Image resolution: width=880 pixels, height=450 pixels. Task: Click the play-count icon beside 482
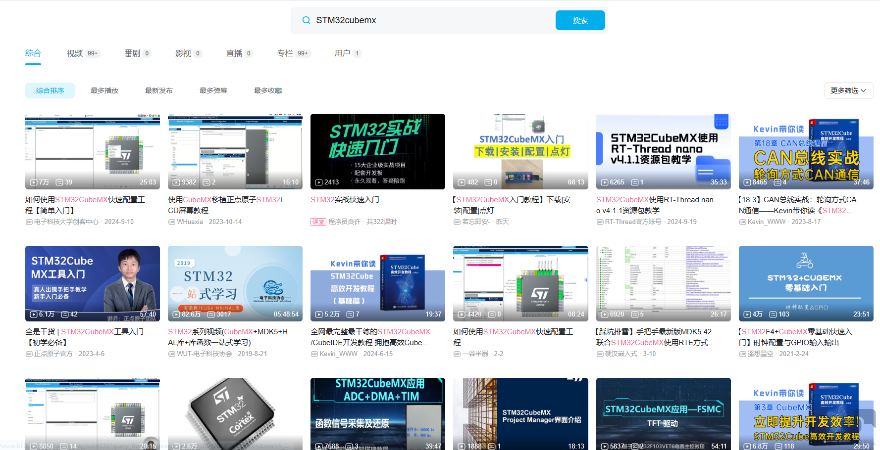coord(462,182)
